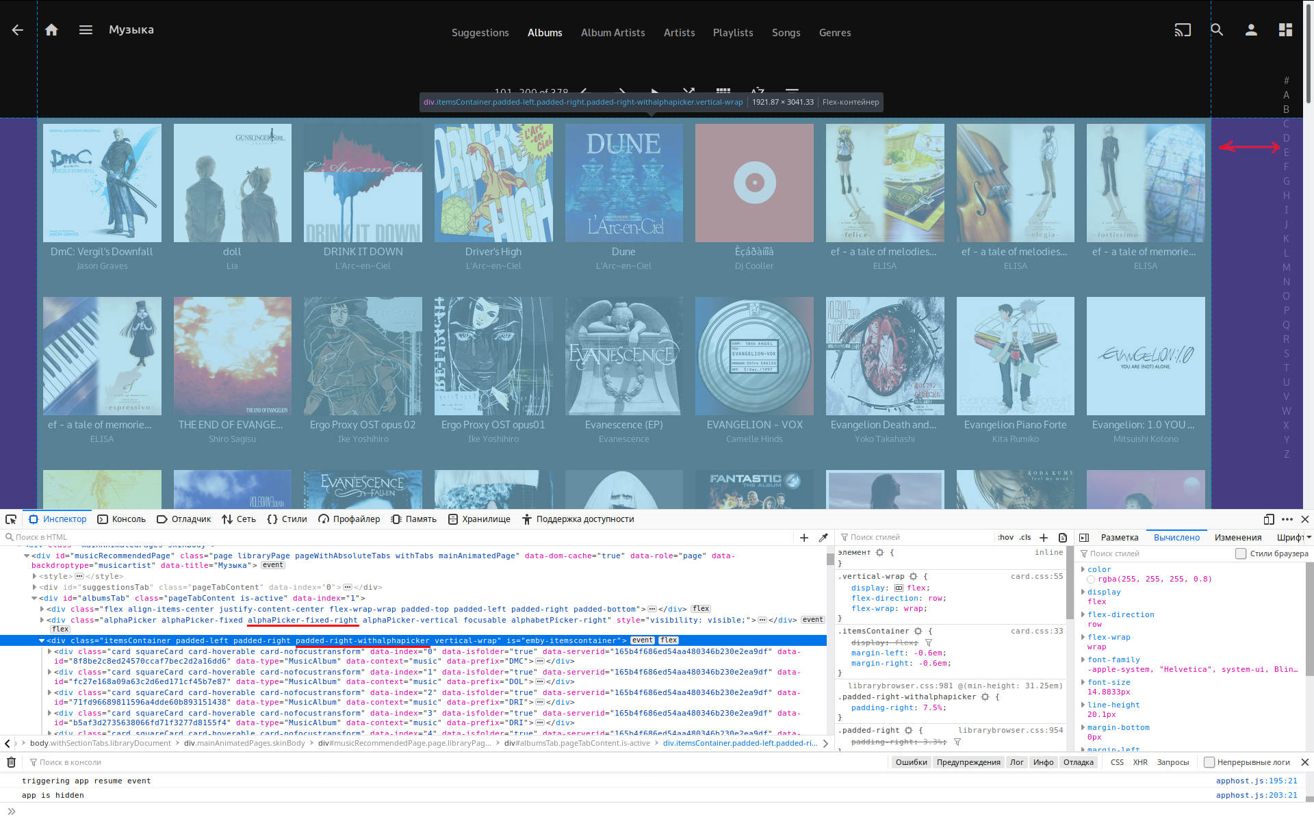The height and width of the screenshot is (821, 1314).
Task: Open the Cast to device icon
Action: pos(1182,30)
